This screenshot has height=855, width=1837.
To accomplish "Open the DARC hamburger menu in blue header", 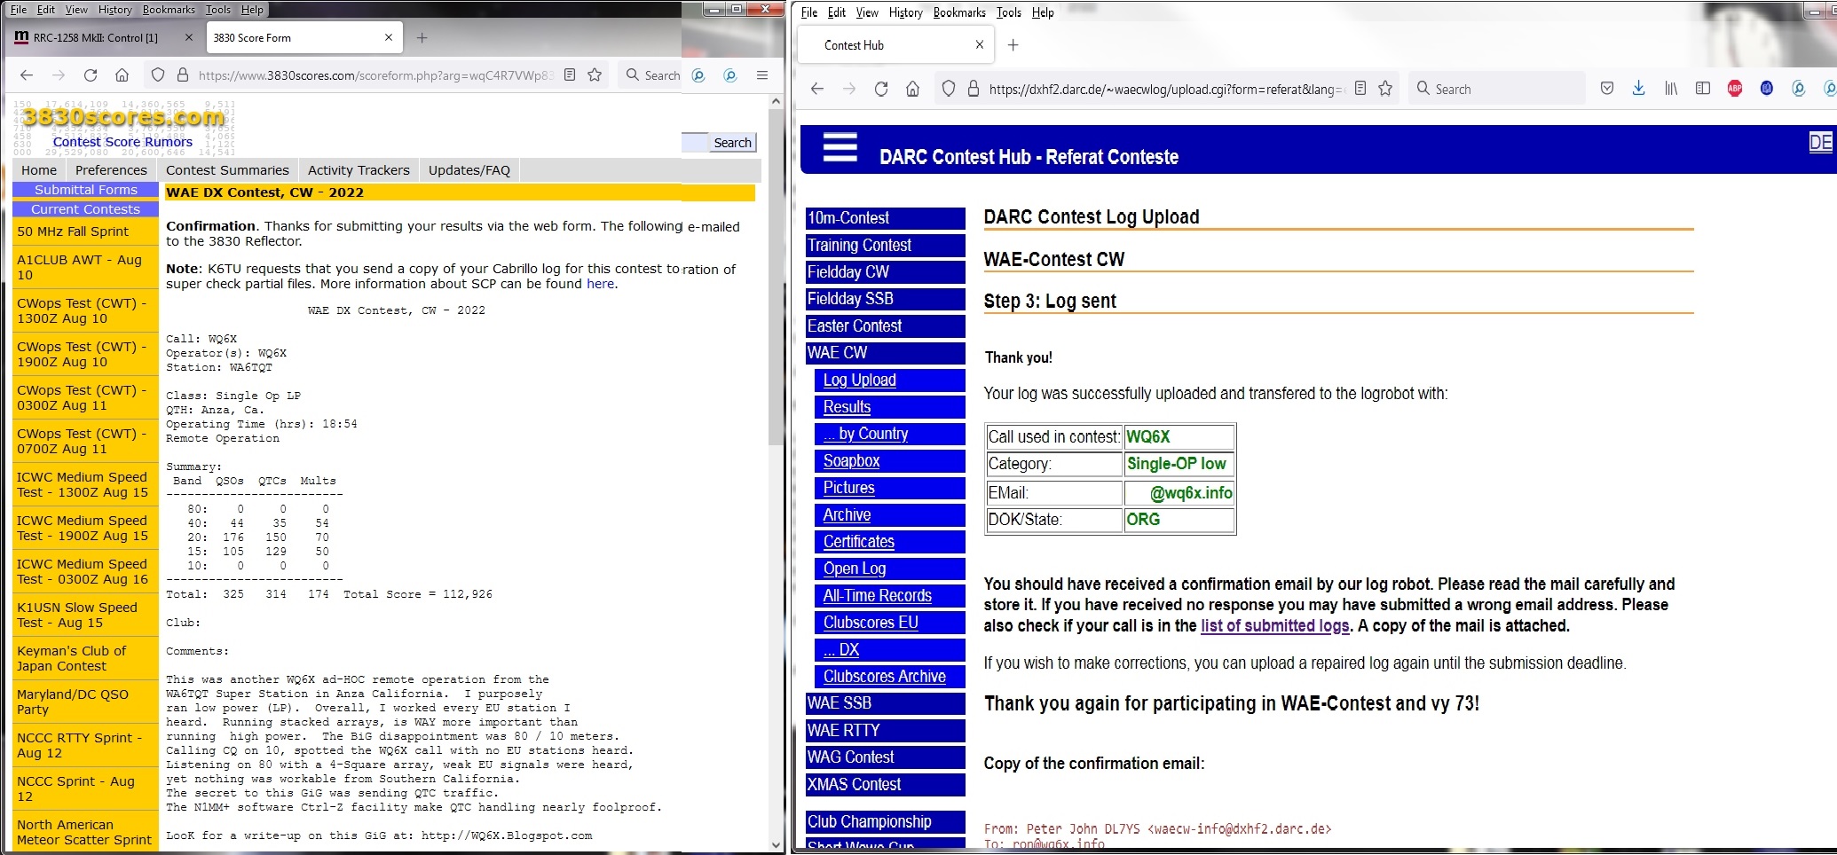I will tap(840, 147).
